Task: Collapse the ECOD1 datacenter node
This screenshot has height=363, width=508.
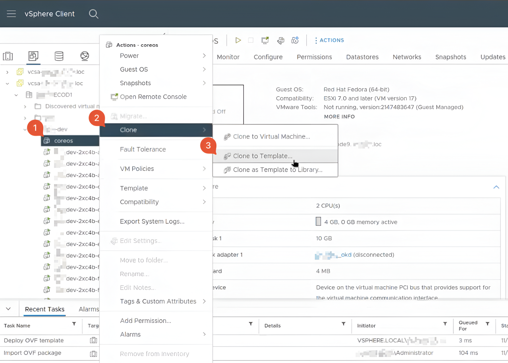Action: tap(16, 95)
